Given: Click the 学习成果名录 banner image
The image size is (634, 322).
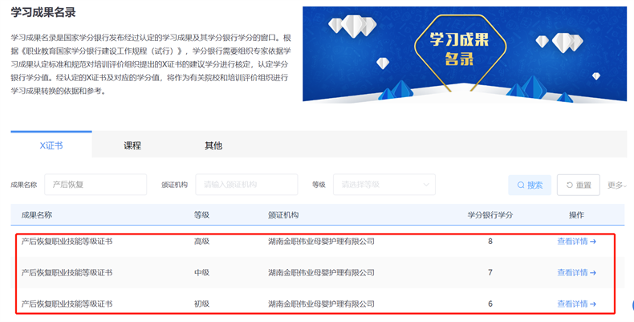Looking at the screenshot, I should click(x=464, y=55).
